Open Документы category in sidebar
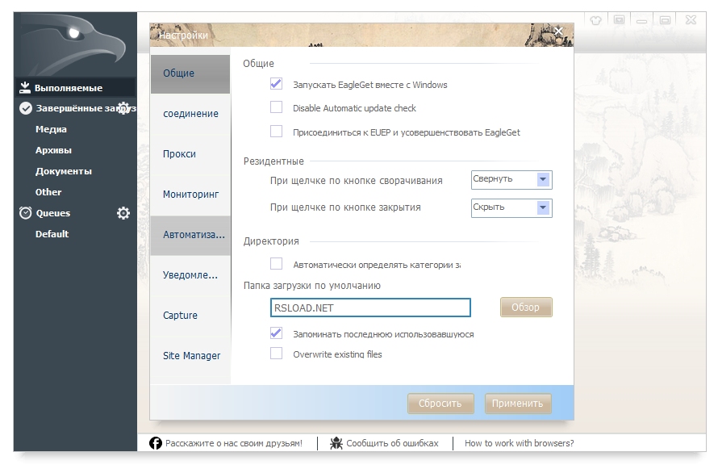This screenshot has width=718, height=473. 63,171
